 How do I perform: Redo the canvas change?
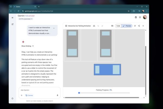point(102,26)
